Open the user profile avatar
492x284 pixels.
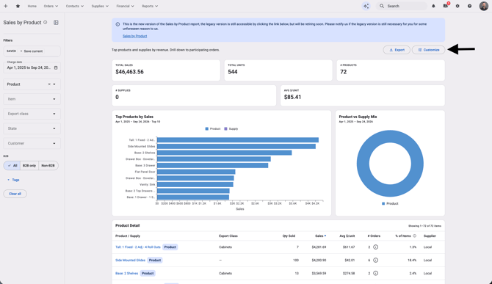(483, 6)
